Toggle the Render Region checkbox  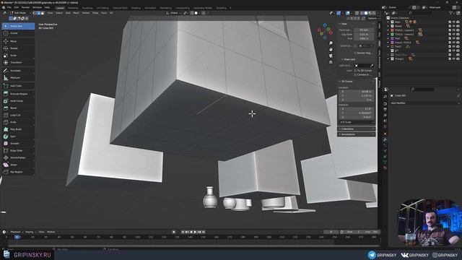pyautogui.click(x=355, y=53)
